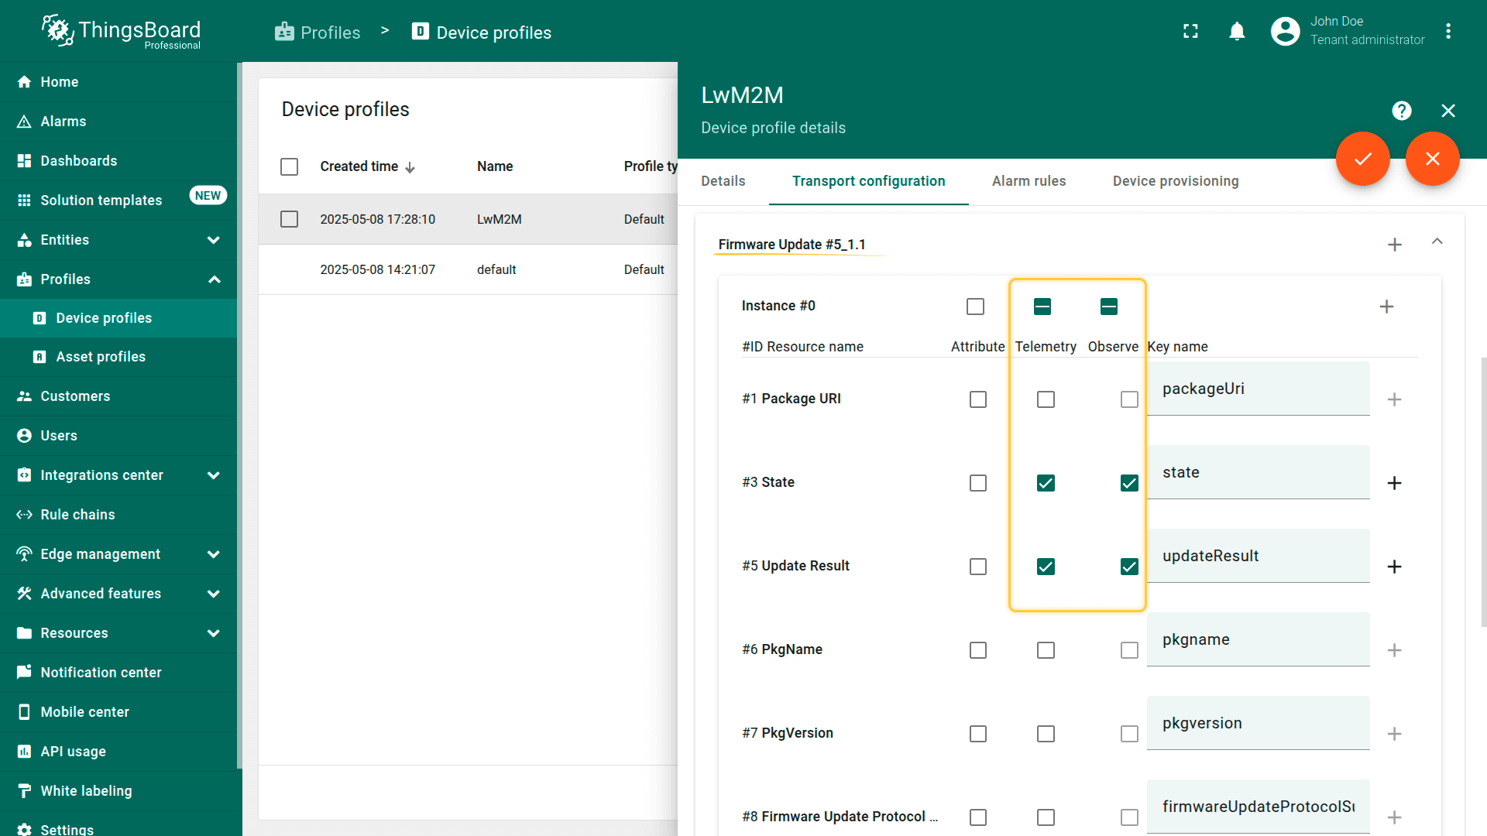Uncheck Observe checkbox for State resource
Viewport: 1487px width, 836px height.
pos(1129,483)
